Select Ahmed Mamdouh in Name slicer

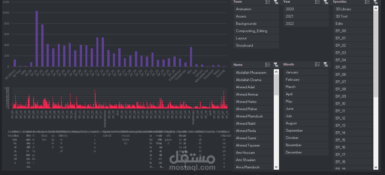253,116
